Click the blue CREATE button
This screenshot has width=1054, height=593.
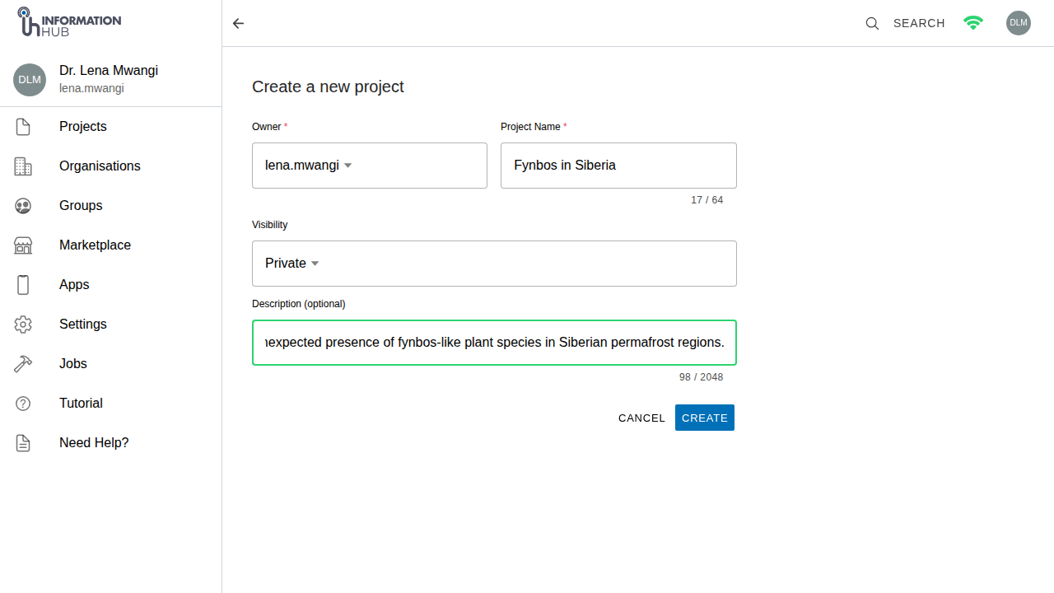(705, 418)
